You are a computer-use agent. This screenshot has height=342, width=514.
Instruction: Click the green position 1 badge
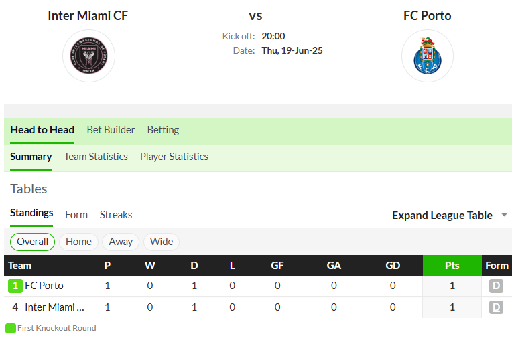pos(15,286)
